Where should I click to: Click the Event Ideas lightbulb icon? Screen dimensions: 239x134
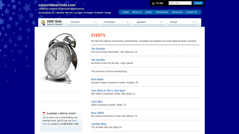click(43, 23)
